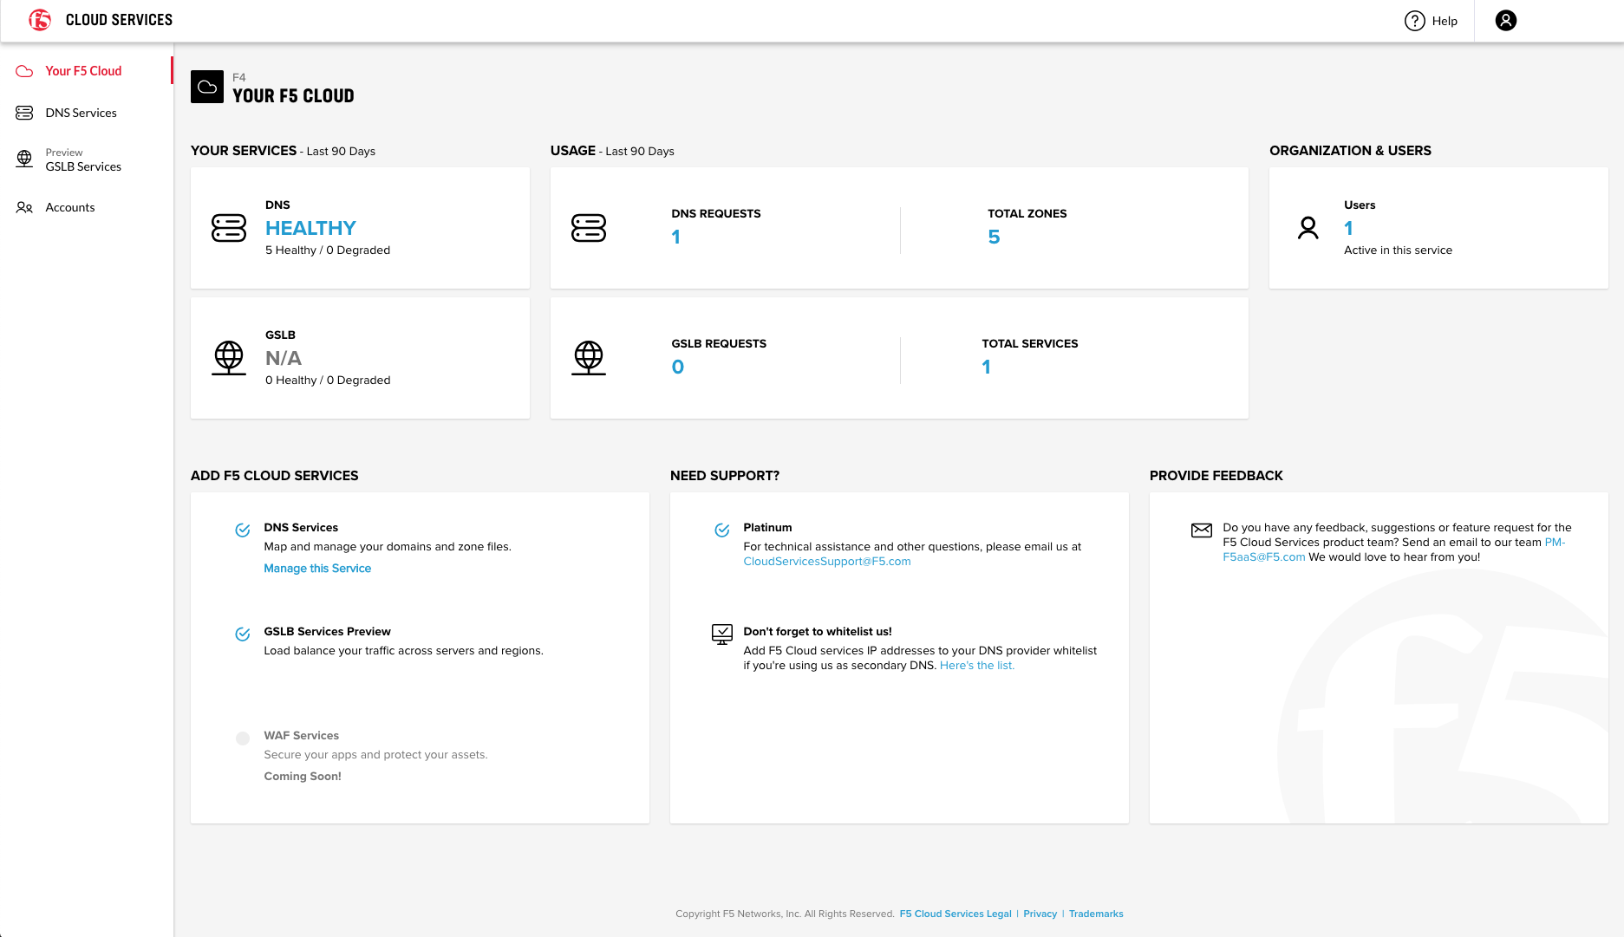Open the Privacy link in footer

1040,914
